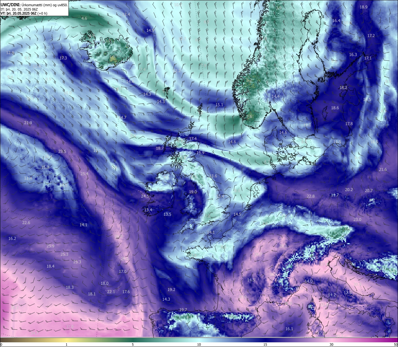Viewport: 398px width, 347px height.
Task: Click the 16.1 value in the Mediterranean
Action: 289,329
